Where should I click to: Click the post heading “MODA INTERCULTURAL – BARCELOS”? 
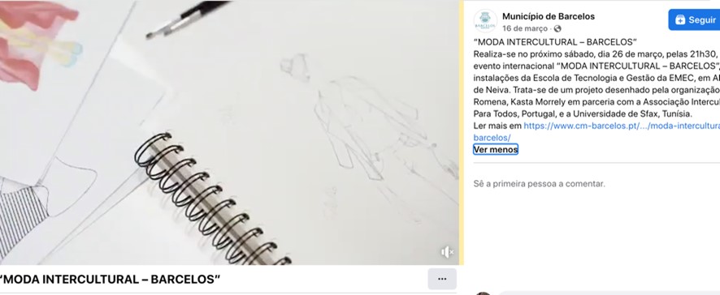(555, 42)
